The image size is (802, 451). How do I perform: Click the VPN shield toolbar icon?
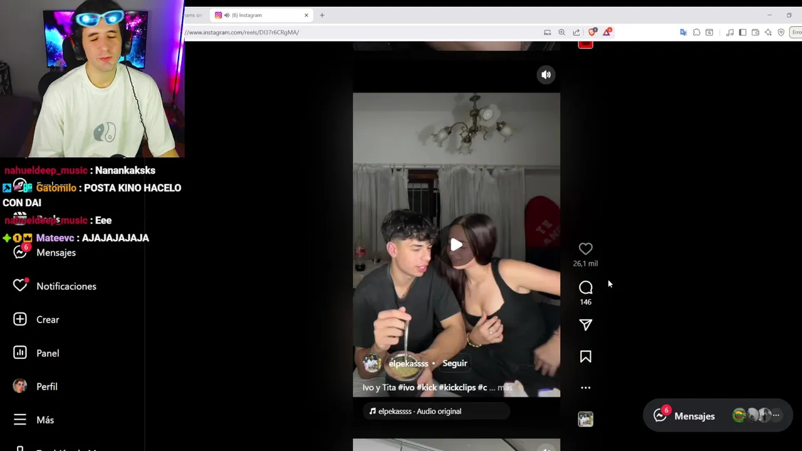coord(781,33)
